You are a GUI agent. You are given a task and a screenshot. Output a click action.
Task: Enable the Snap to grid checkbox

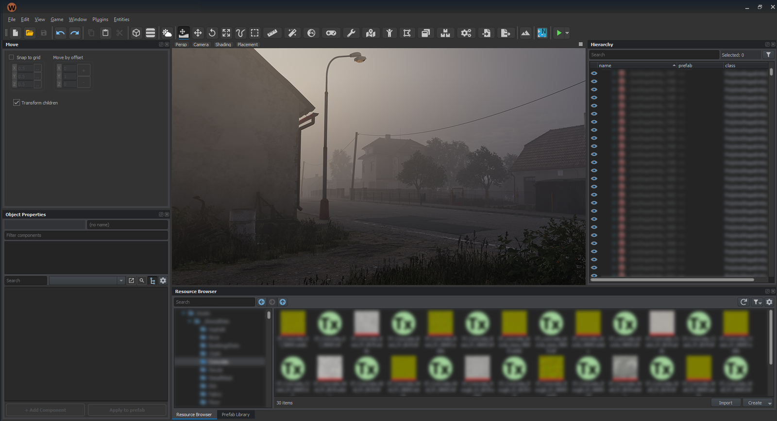pos(12,57)
